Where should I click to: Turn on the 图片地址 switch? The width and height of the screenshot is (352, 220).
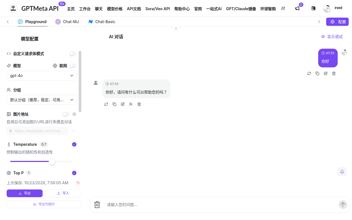coord(66,114)
